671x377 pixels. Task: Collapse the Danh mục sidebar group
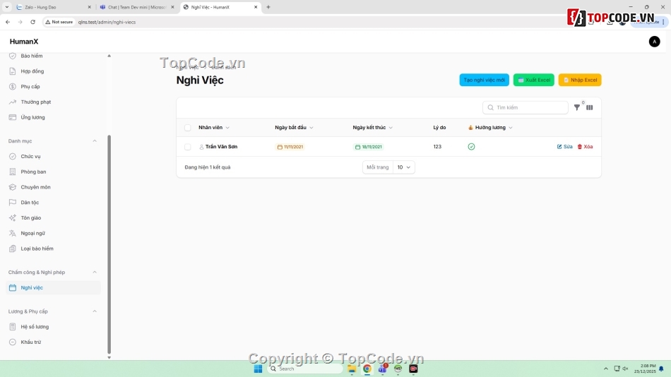click(x=95, y=140)
